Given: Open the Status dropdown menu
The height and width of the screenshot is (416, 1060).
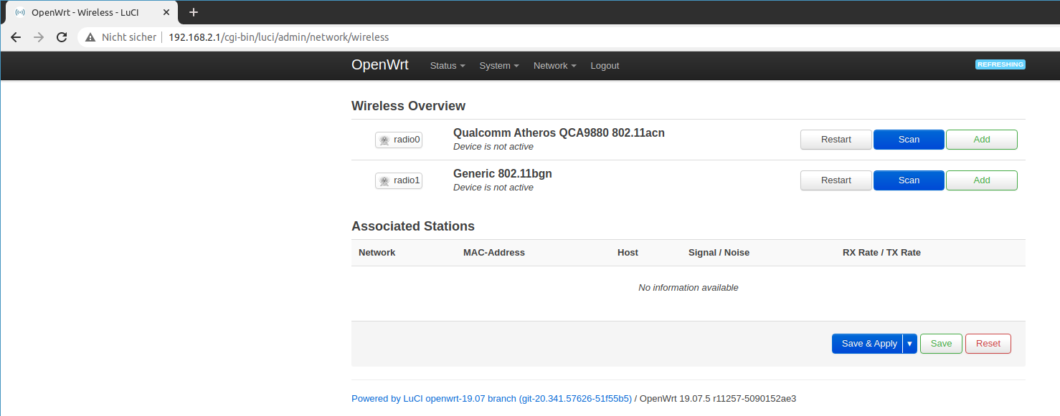Looking at the screenshot, I should (448, 66).
